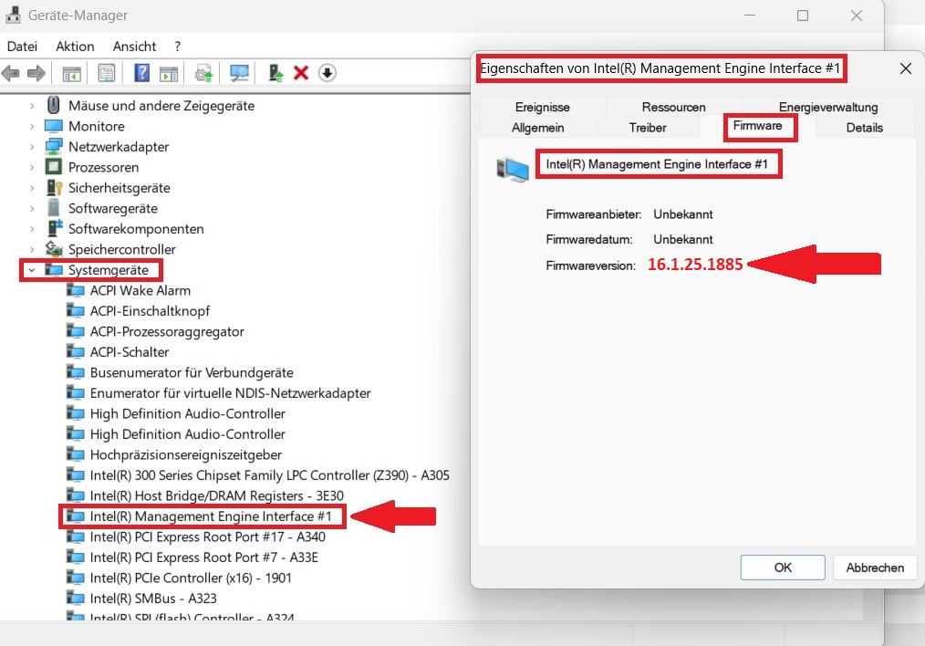The height and width of the screenshot is (646, 925).
Task: Open the Properties toolbar icon
Action: (x=107, y=73)
